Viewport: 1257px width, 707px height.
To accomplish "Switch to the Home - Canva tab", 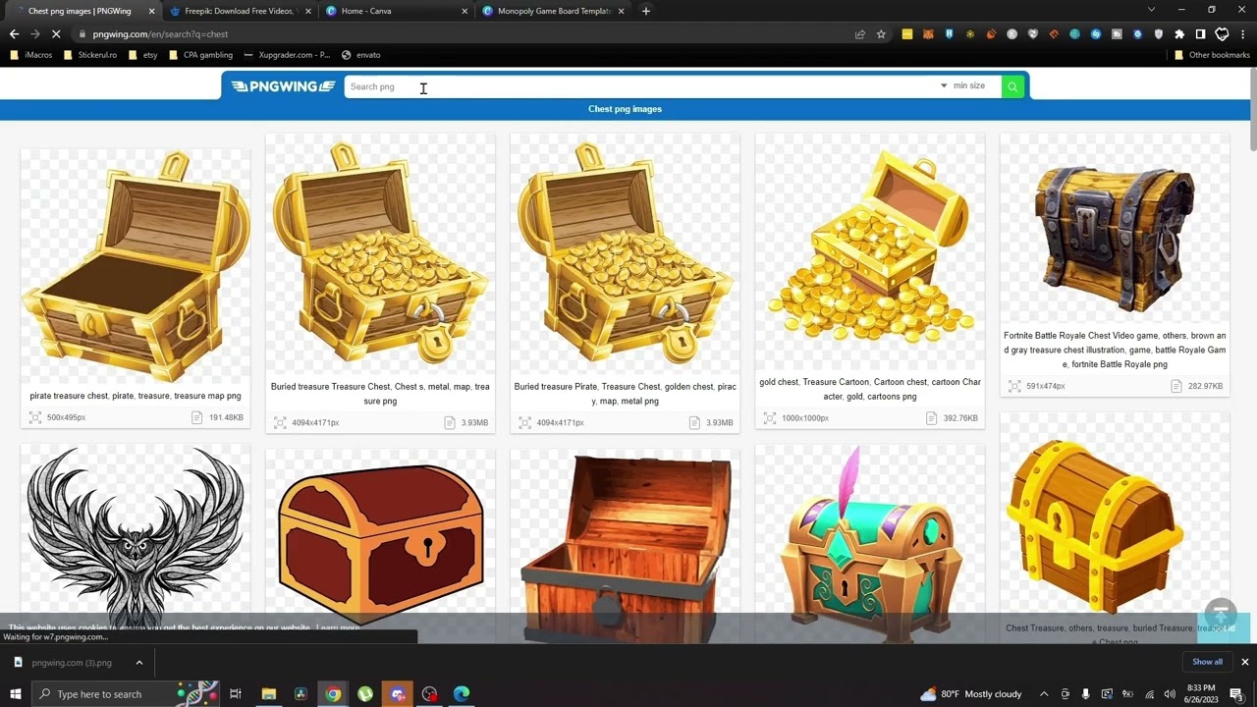I will (x=397, y=11).
